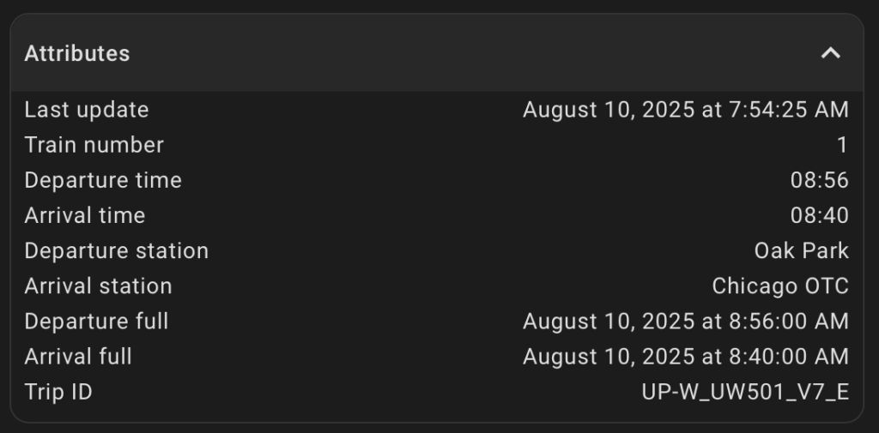Select the Oak Park departure station value
Screen dimensions: 879x433
[802, 251]
